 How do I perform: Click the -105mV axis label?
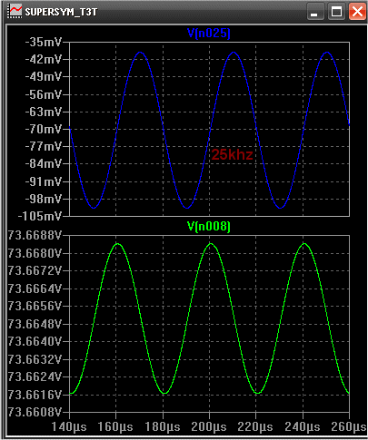[x=40, y=217]
